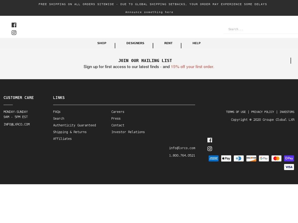Select RENT from the navigation bar
This screenshot has width=298, height=223.
(x=168, y=43)
